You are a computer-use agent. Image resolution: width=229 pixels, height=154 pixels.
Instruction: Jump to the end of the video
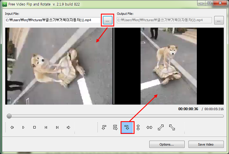pyautogui.click(x=57, y=127)
